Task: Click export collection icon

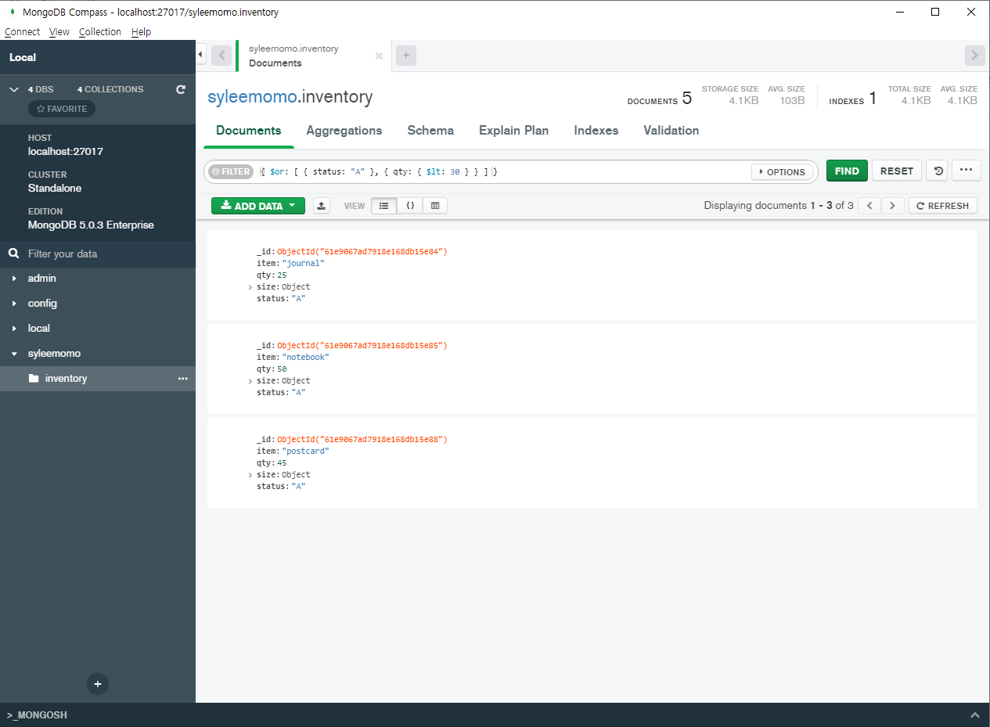Action: tap(322, 206)
